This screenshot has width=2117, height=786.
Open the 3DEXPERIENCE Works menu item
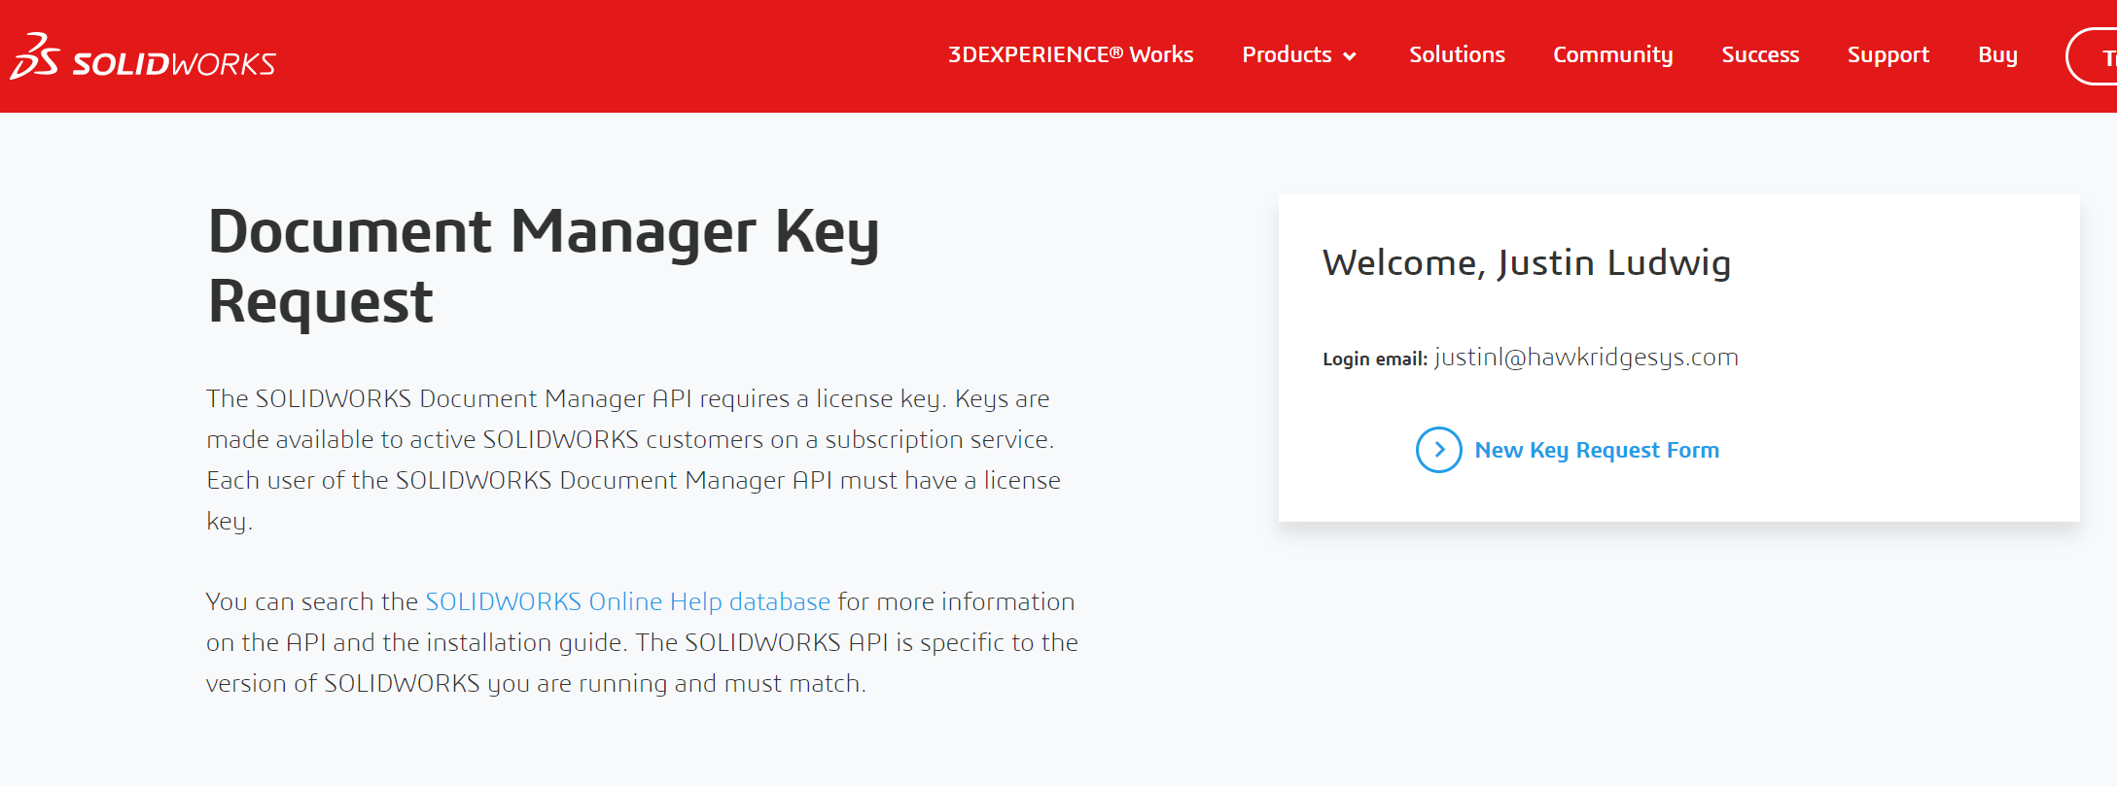pyautogui.click(x=1071, y=54)
